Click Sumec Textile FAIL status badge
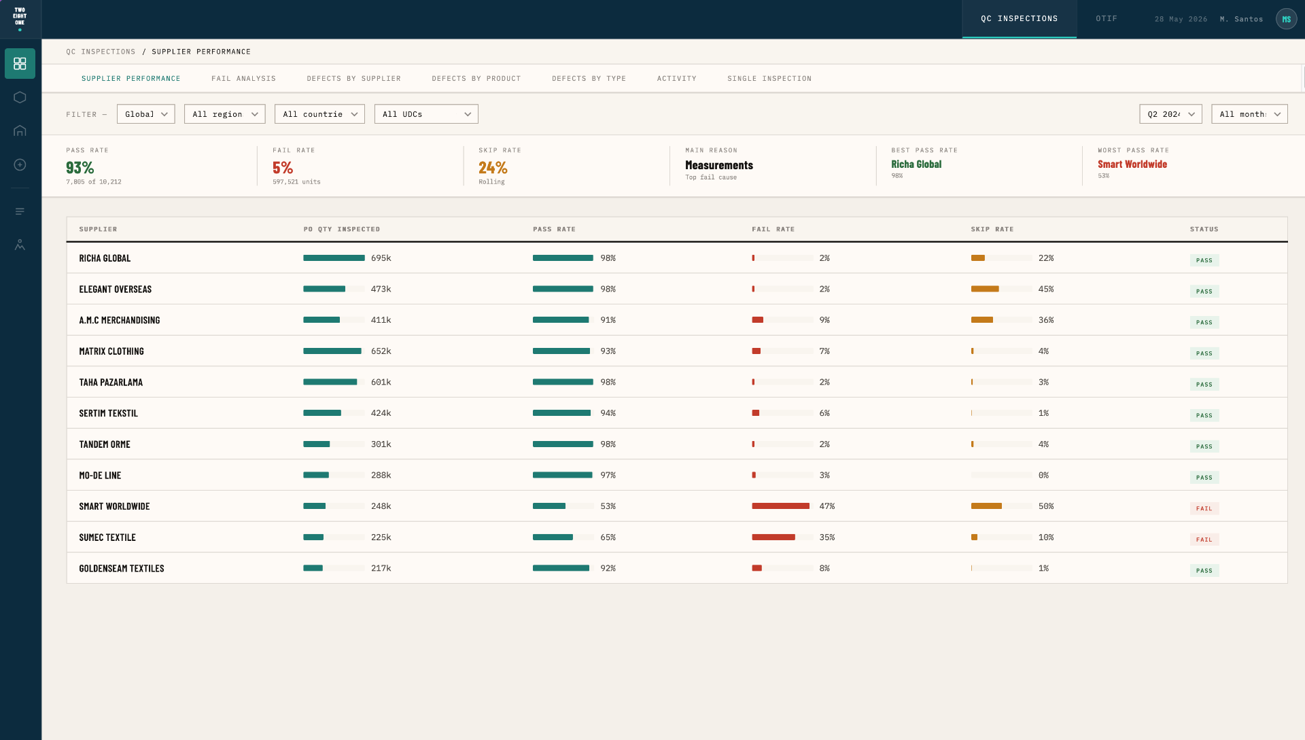The image size is (1305, 740). pyautogui.click(x=1204, y=540)
